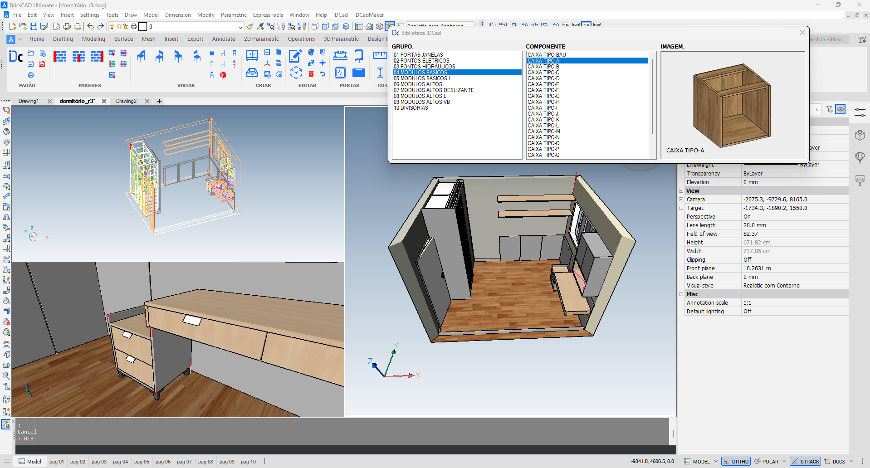Click the layer color swatch box
Image resolution: width=870 pixels, height=468 pixels.
pyautogui.click(x=142, y=27)
